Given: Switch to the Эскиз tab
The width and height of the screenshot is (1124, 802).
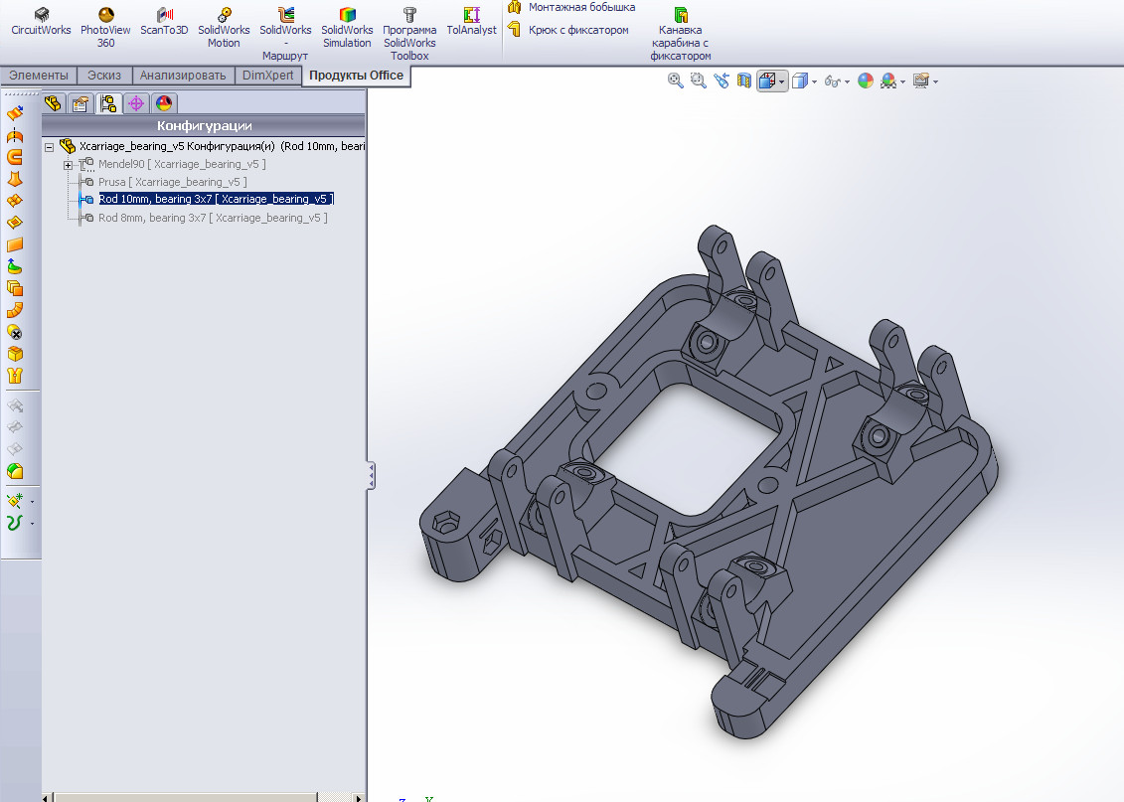Looking at the screenshot, I should coord(104,76).
